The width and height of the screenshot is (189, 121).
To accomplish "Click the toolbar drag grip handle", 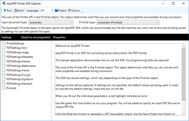I will (2, 11).
